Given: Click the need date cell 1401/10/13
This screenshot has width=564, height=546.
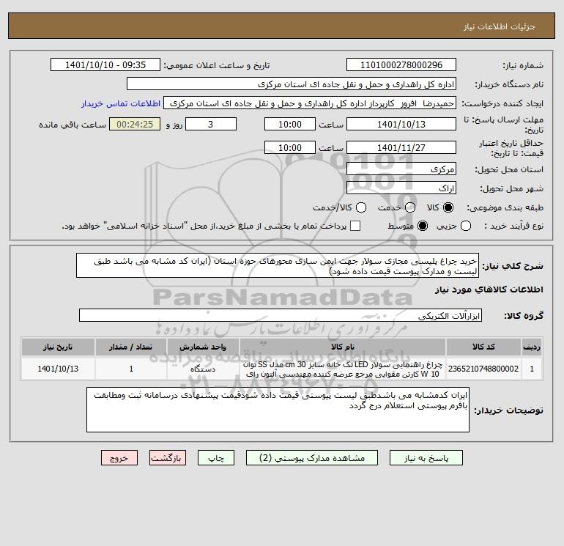Looking at the screenshot, I should 58,369.
